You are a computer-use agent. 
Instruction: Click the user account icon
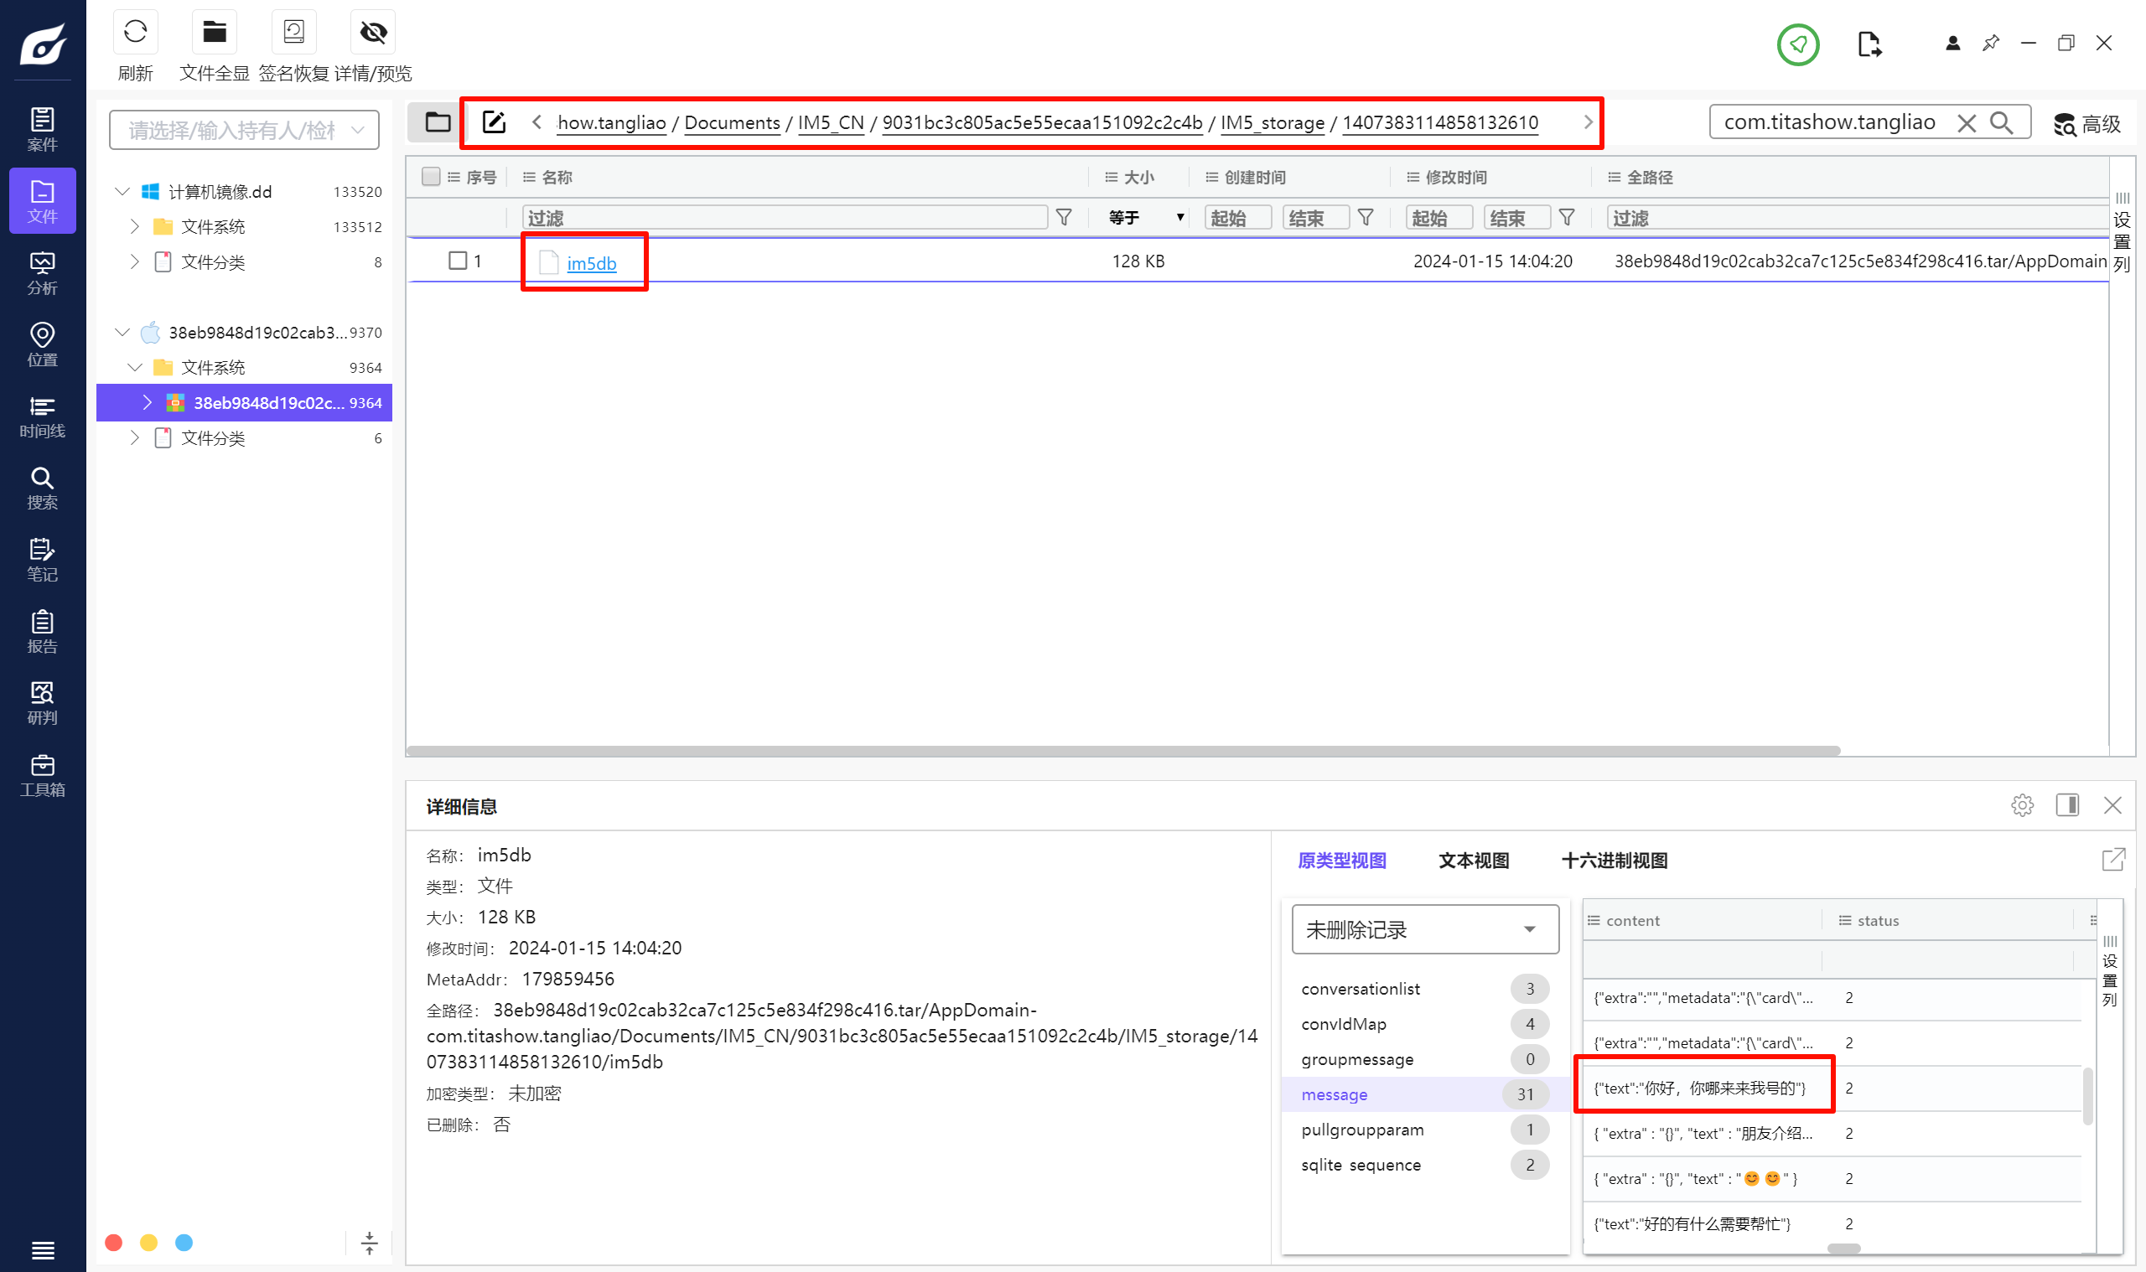[x=1952, y=43]
